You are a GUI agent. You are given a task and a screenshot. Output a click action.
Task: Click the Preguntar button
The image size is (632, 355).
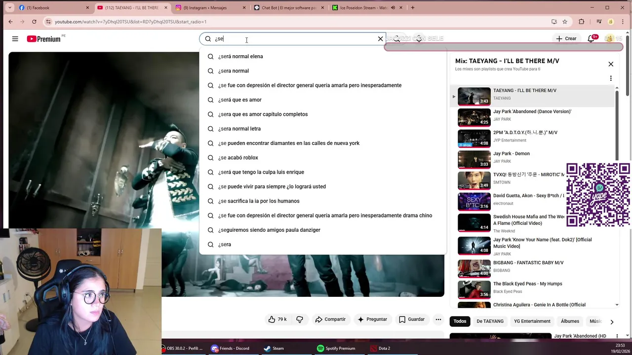(372, 319)
